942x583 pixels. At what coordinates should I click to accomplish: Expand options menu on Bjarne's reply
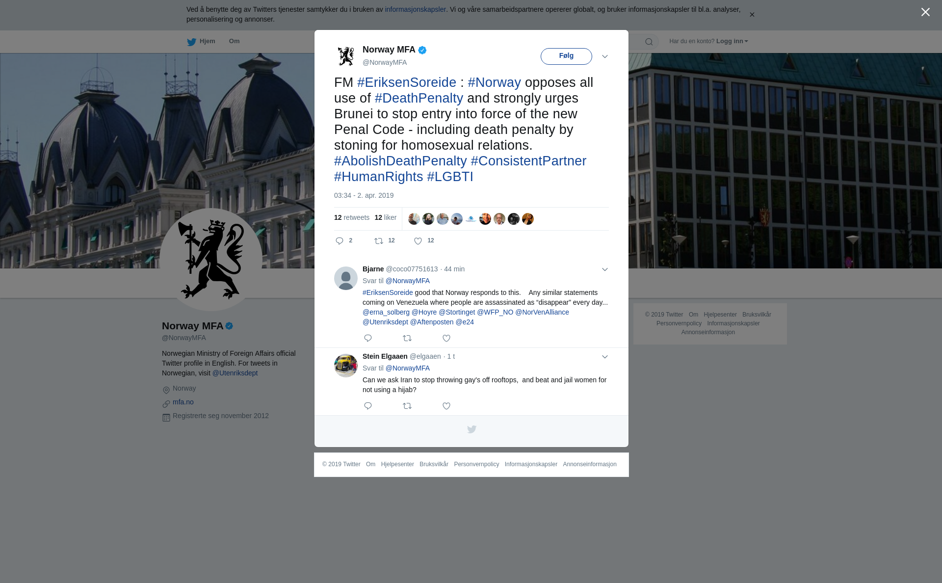[x=605, y=269]
